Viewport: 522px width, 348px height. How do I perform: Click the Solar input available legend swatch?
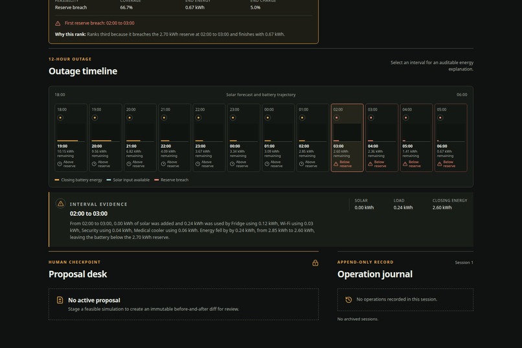tap(109, 180)
